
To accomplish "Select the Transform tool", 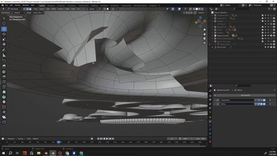I will 4,44.
